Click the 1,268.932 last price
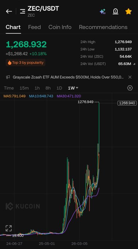This screenshot has width=138, height=249. (x=26, y=44)
